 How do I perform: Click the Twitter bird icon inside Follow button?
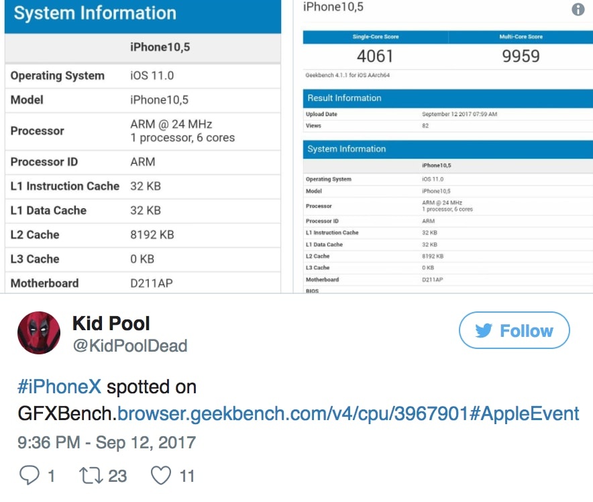(484, 330)
